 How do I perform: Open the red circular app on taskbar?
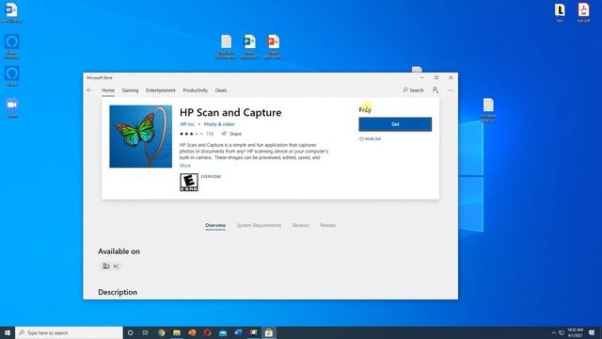pyautogui.click(x=207, y=332)
